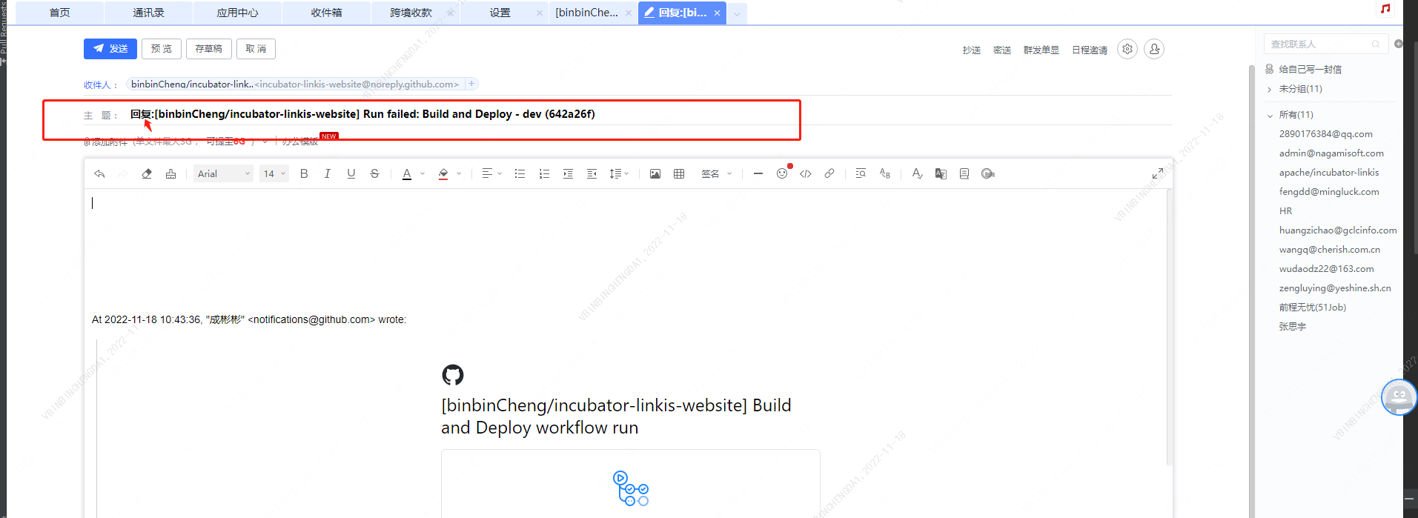The image size is (1418, 518).
Task: Expand the editor to full screen
Action: 1158,173
